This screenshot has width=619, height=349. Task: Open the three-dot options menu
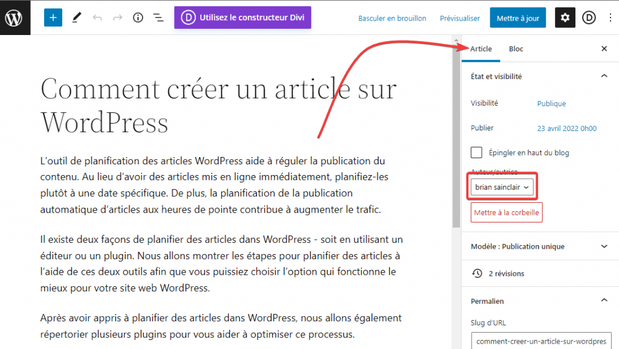pyautogui.click(x=611, y=18)
